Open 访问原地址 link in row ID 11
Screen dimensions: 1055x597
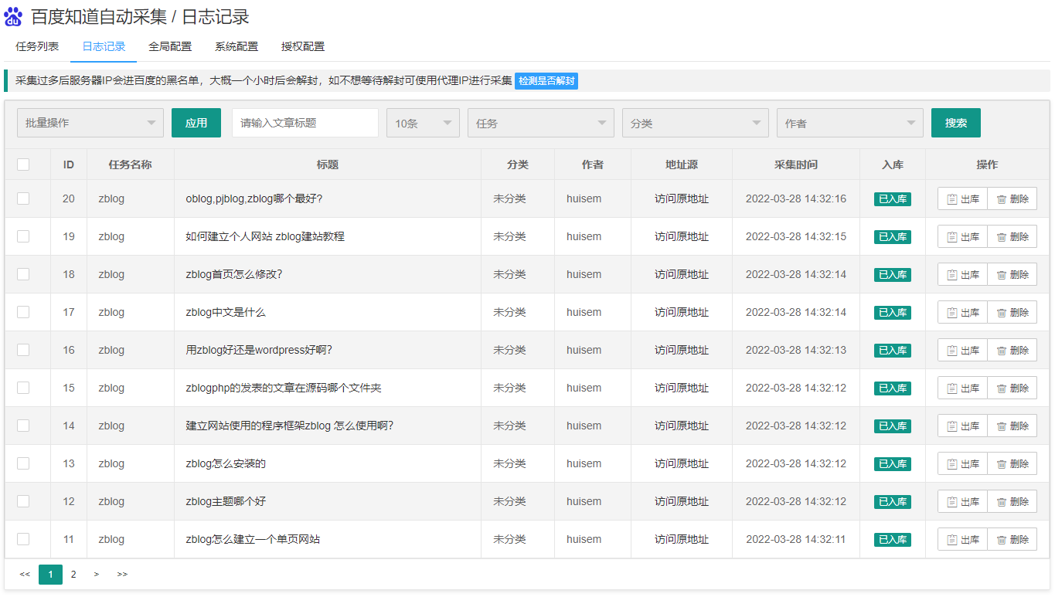[682, 539]
